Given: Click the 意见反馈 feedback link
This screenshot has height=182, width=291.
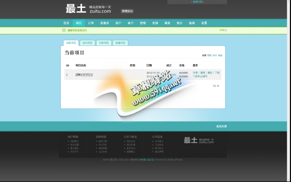Looking at the screenshot, I should click(221, 126).
